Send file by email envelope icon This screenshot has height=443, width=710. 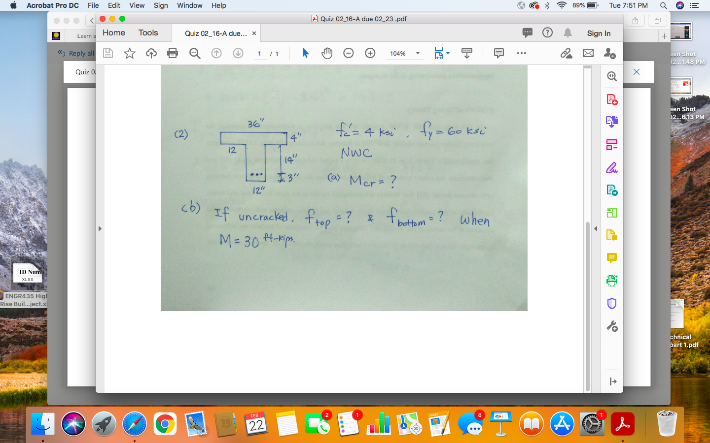pos(588,53)
